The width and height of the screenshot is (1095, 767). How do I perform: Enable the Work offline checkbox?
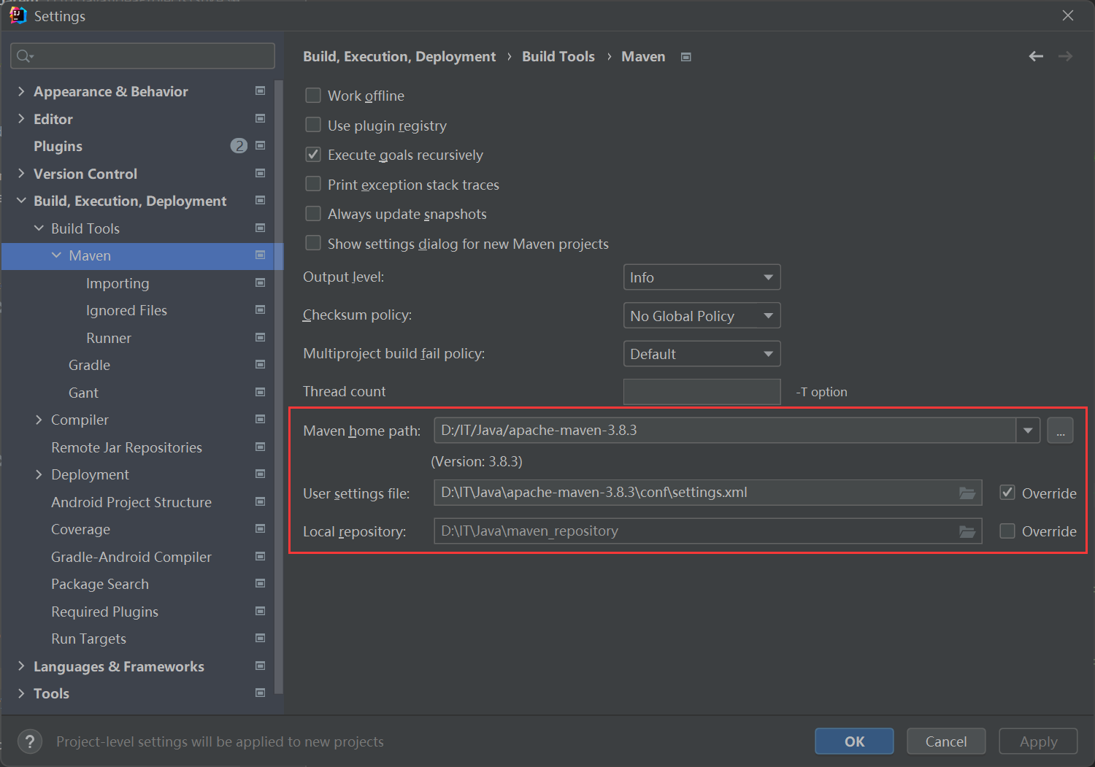point(313,96)
